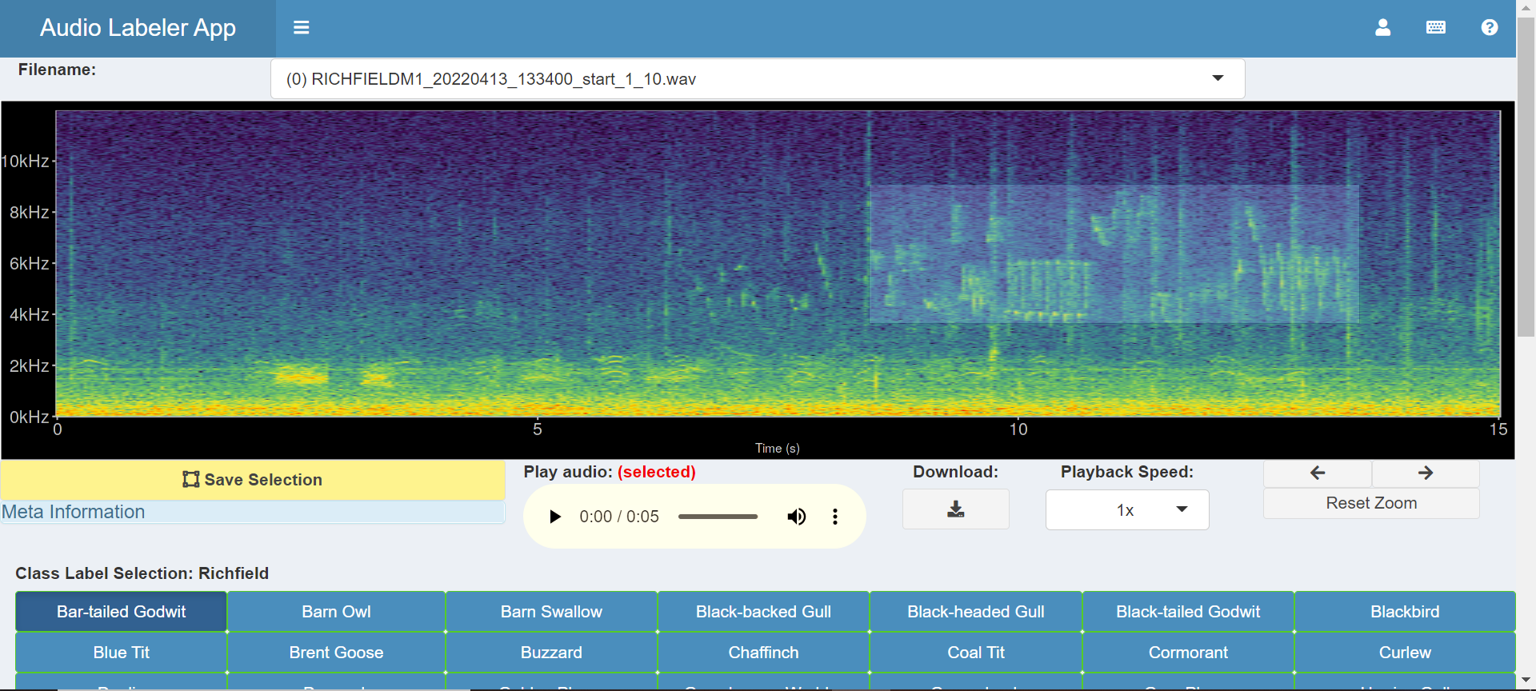Click the Audio Labeler App title
This screenshot has width=1536, height=691.
pos(138,28)
